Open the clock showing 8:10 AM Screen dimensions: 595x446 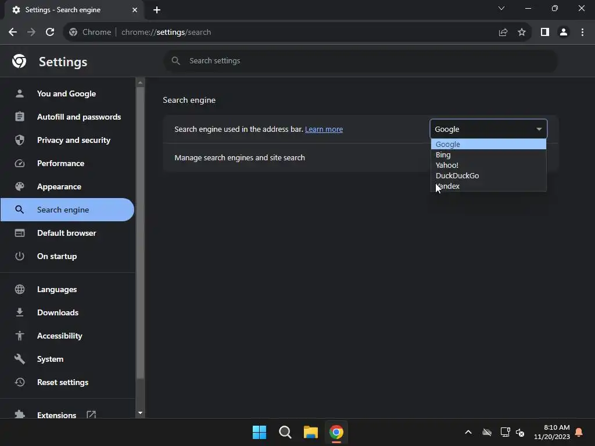(552, 432)
